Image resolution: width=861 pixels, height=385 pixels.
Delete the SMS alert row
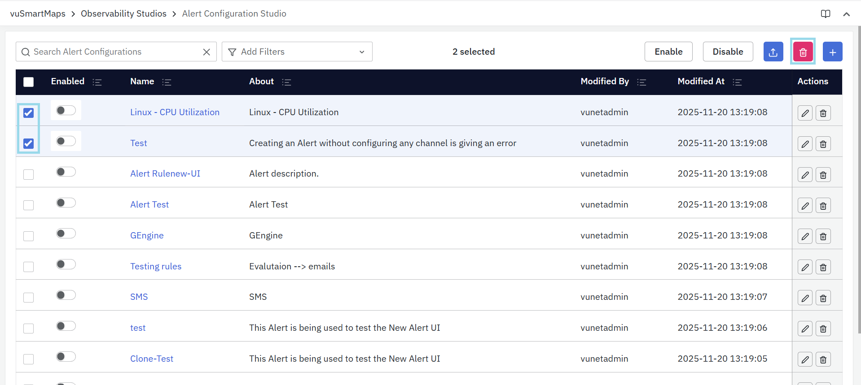pos(823,298)
